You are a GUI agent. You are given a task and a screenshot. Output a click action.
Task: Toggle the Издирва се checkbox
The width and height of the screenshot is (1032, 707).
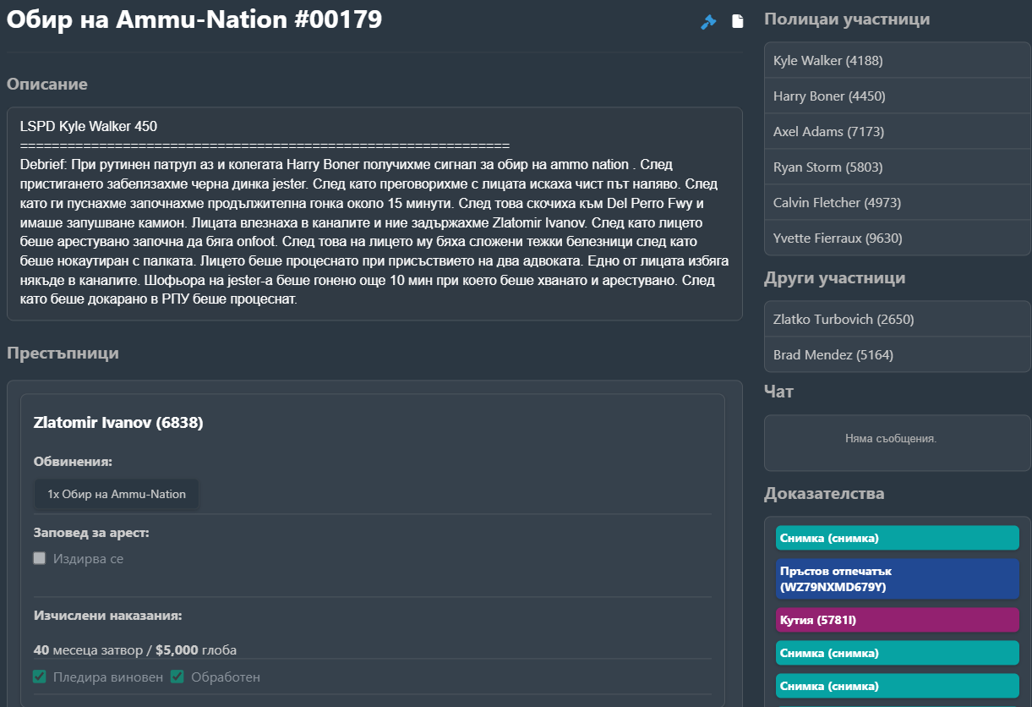pyautogui.click(x=40, y=558)
